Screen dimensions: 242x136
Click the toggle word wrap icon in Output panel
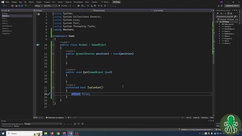(79, 124)
